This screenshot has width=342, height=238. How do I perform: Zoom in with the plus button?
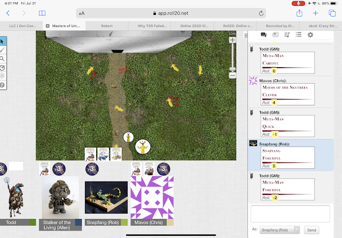[232, 40]
